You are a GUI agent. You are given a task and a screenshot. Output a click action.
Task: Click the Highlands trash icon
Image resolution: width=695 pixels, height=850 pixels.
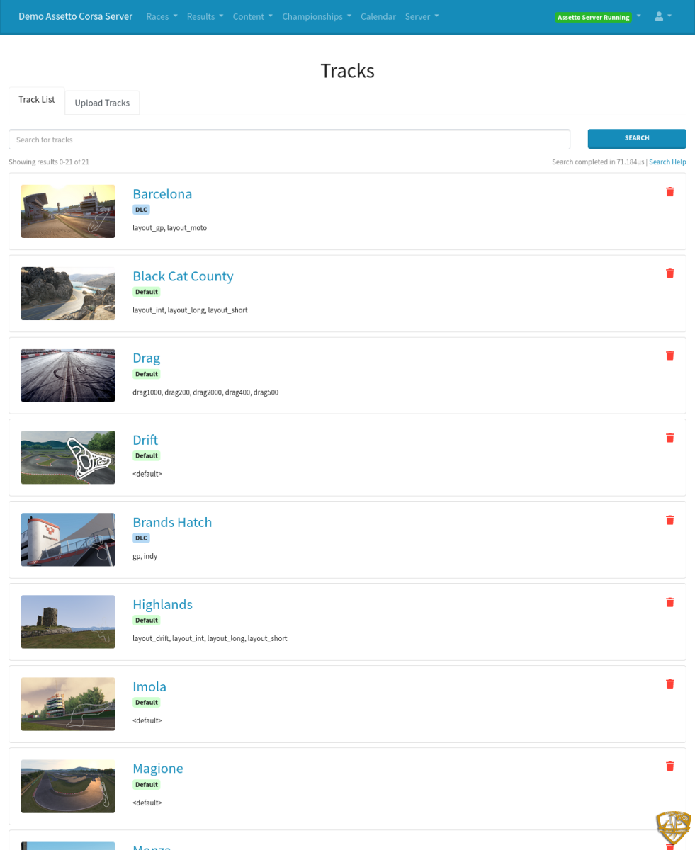pos(669,602)
